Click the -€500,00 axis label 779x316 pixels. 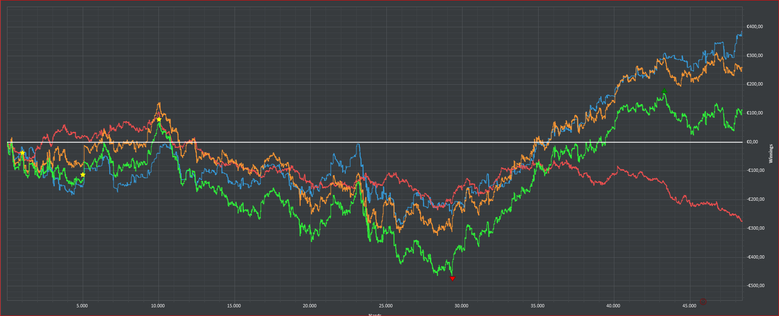755,286
